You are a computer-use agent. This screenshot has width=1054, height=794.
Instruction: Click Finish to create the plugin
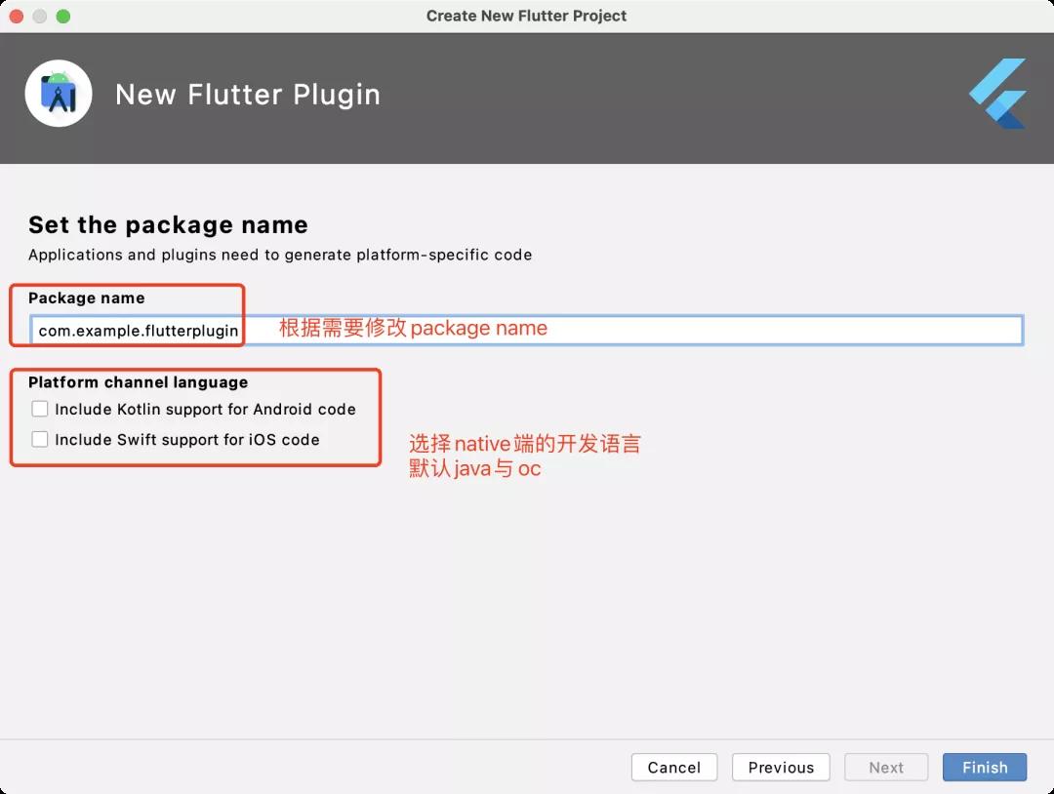pos(985,767)
